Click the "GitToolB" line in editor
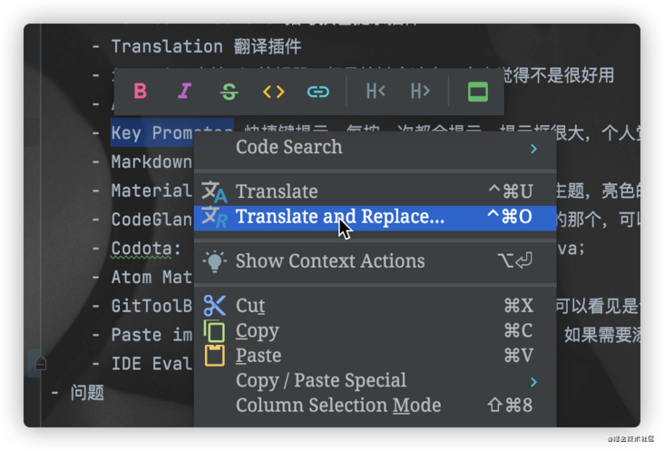Viewport: 664px width, 451px height. 151,306
